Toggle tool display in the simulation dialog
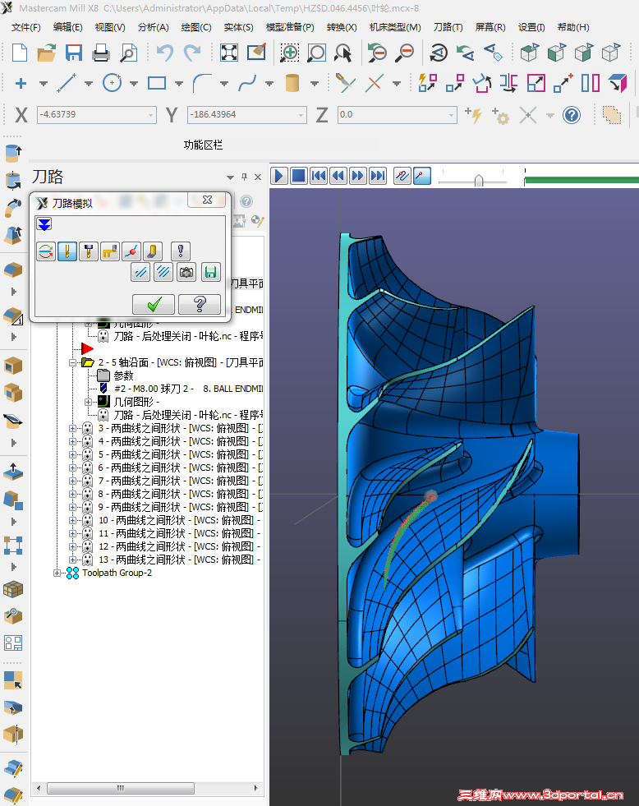The width and height of the screenshot is (639, 806). coord(67,251)
